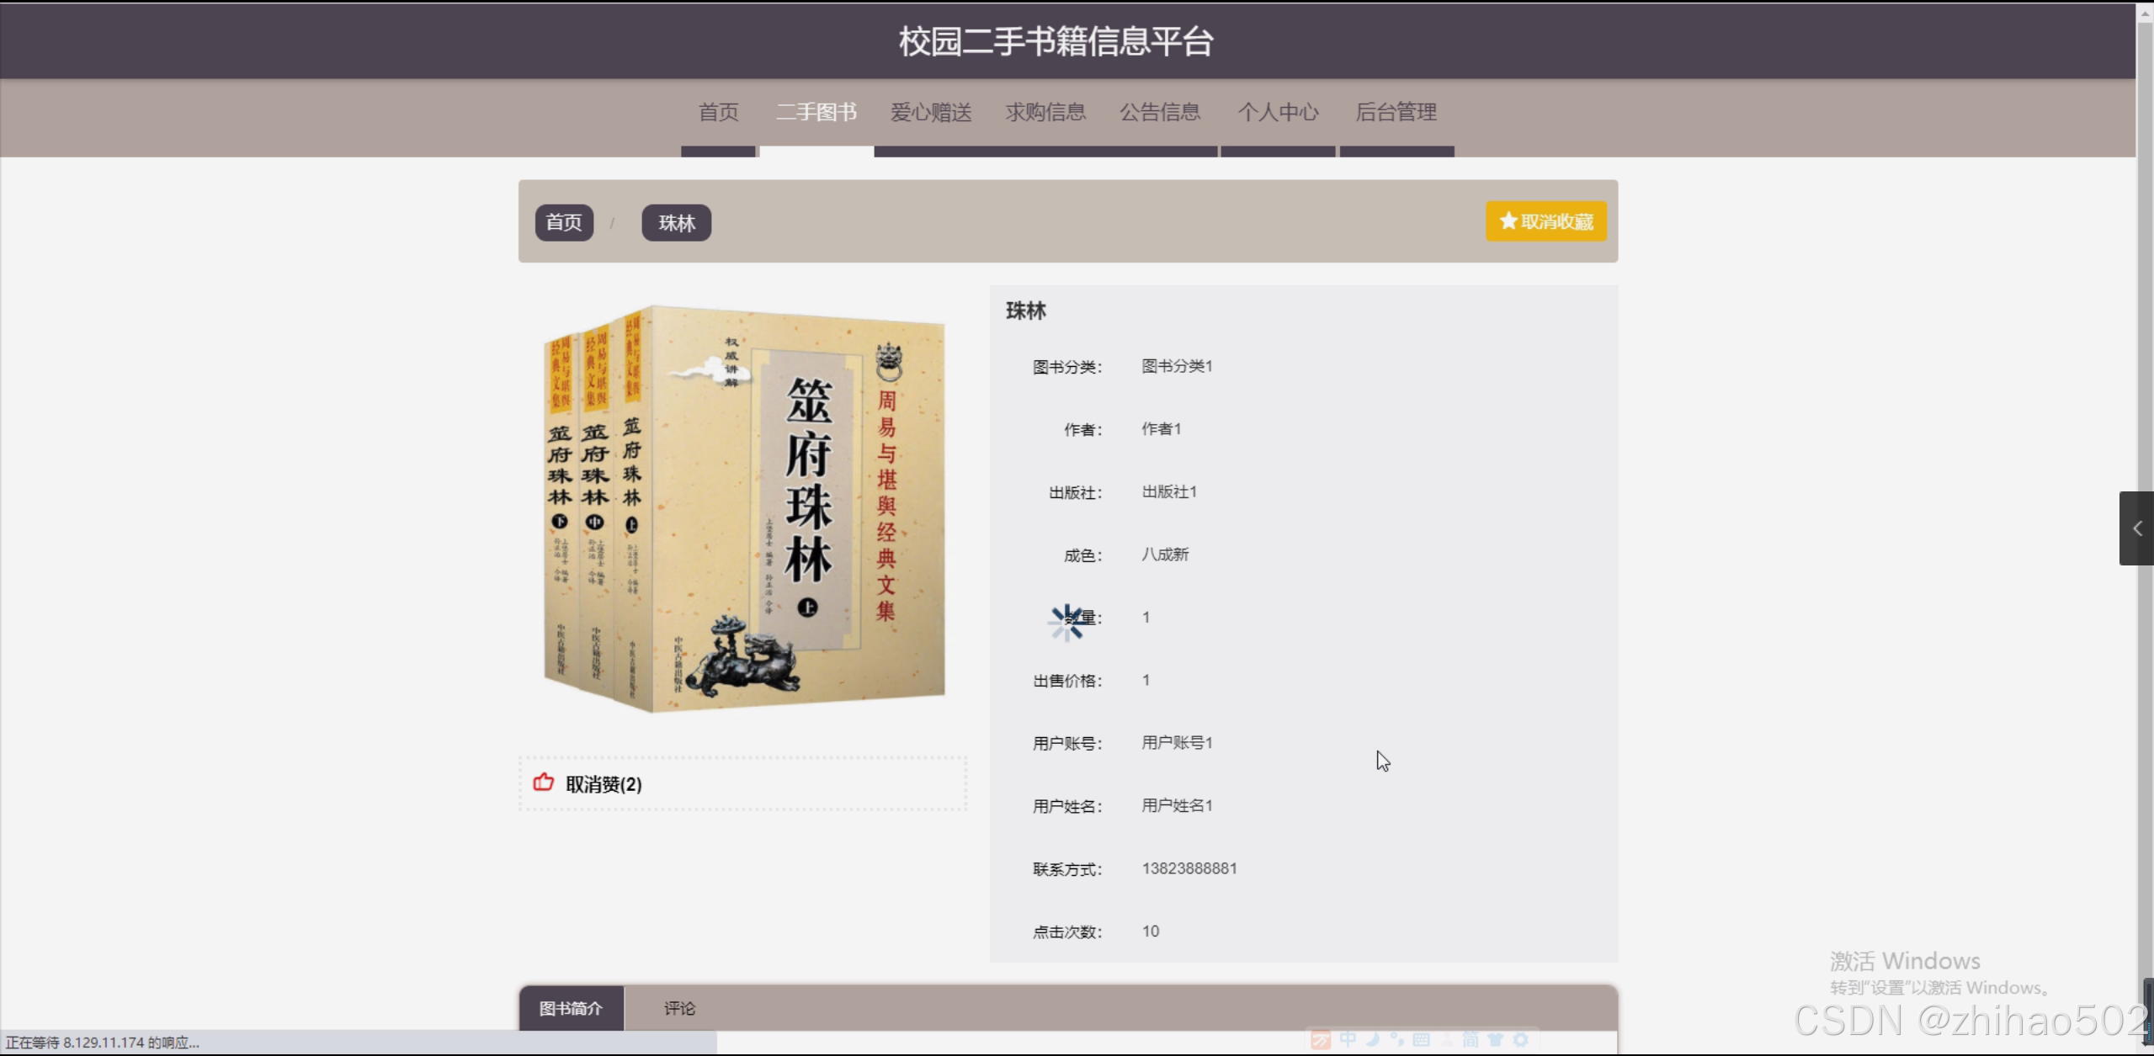
Task: Click the 首页 breadcrumb link
Action: point(563,222)
